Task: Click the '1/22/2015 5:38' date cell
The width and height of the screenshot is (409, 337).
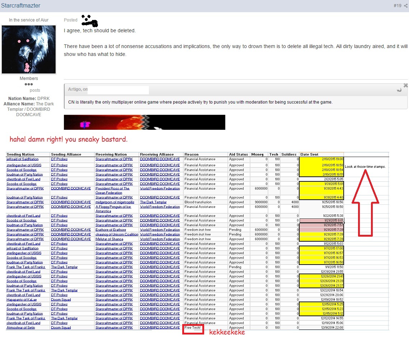Action: (x=321, y=215)
